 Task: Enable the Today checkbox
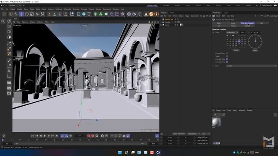pyautogui.click(x=227, y=56)
